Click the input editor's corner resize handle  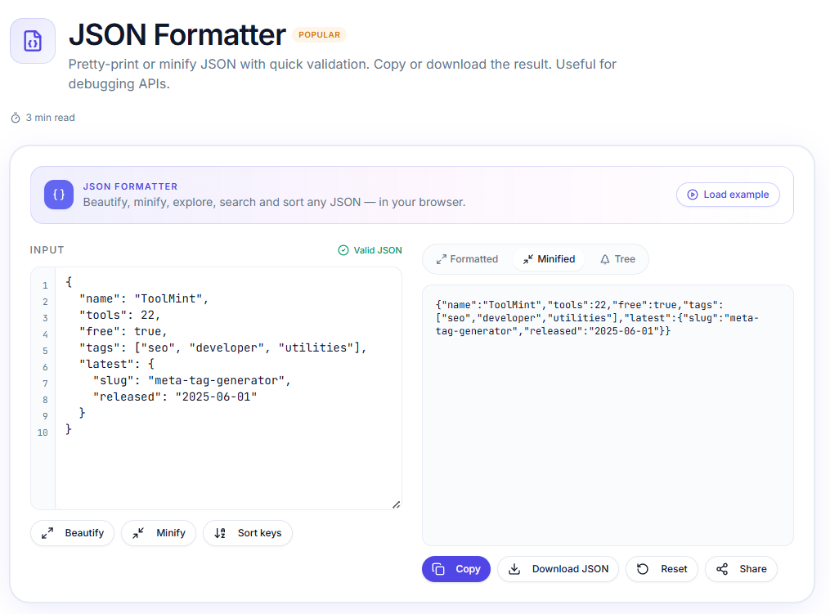tap(396, 504)
